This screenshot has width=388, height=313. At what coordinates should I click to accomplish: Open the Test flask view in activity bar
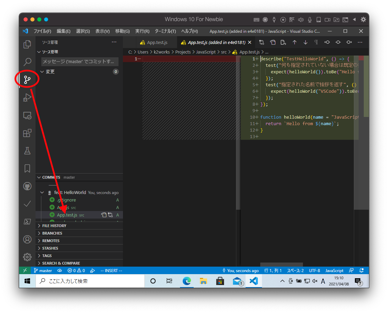tap(27, 150)
